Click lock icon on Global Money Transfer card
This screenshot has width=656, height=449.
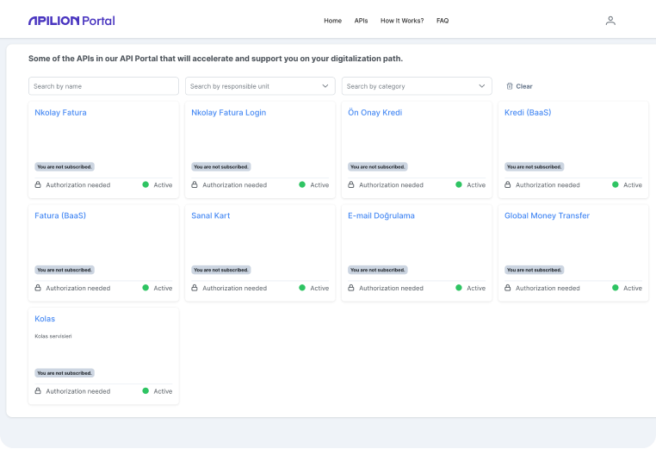(507, 288)
